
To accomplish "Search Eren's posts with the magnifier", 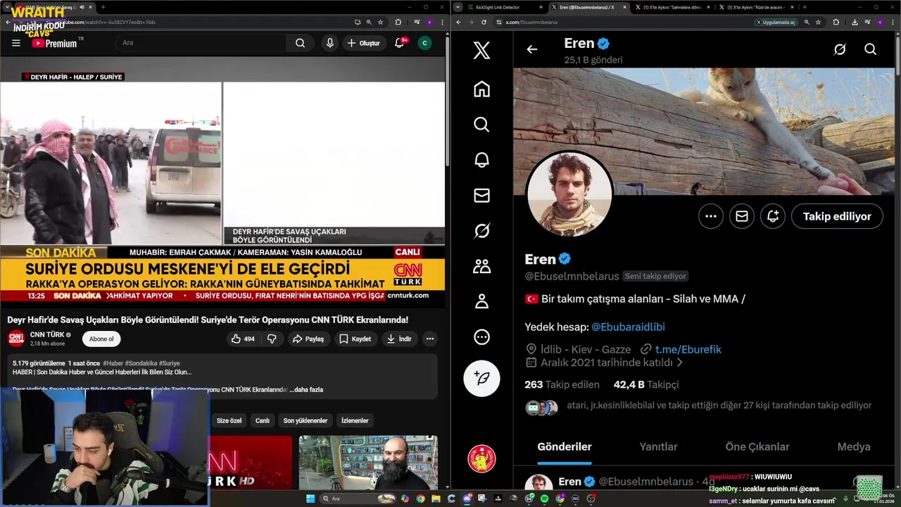I will tap(871, 49).
